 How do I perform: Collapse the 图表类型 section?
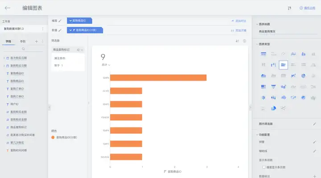click(x=257, y=44)
